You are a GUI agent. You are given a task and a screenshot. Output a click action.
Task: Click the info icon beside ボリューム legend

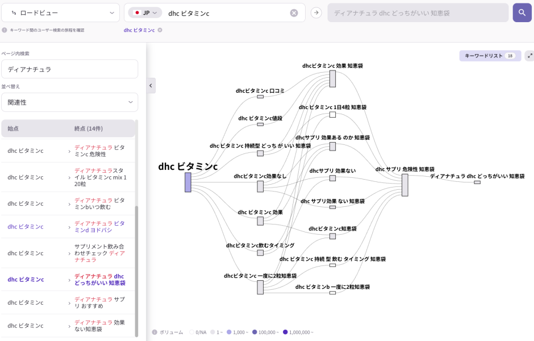[x=154, y=332]
